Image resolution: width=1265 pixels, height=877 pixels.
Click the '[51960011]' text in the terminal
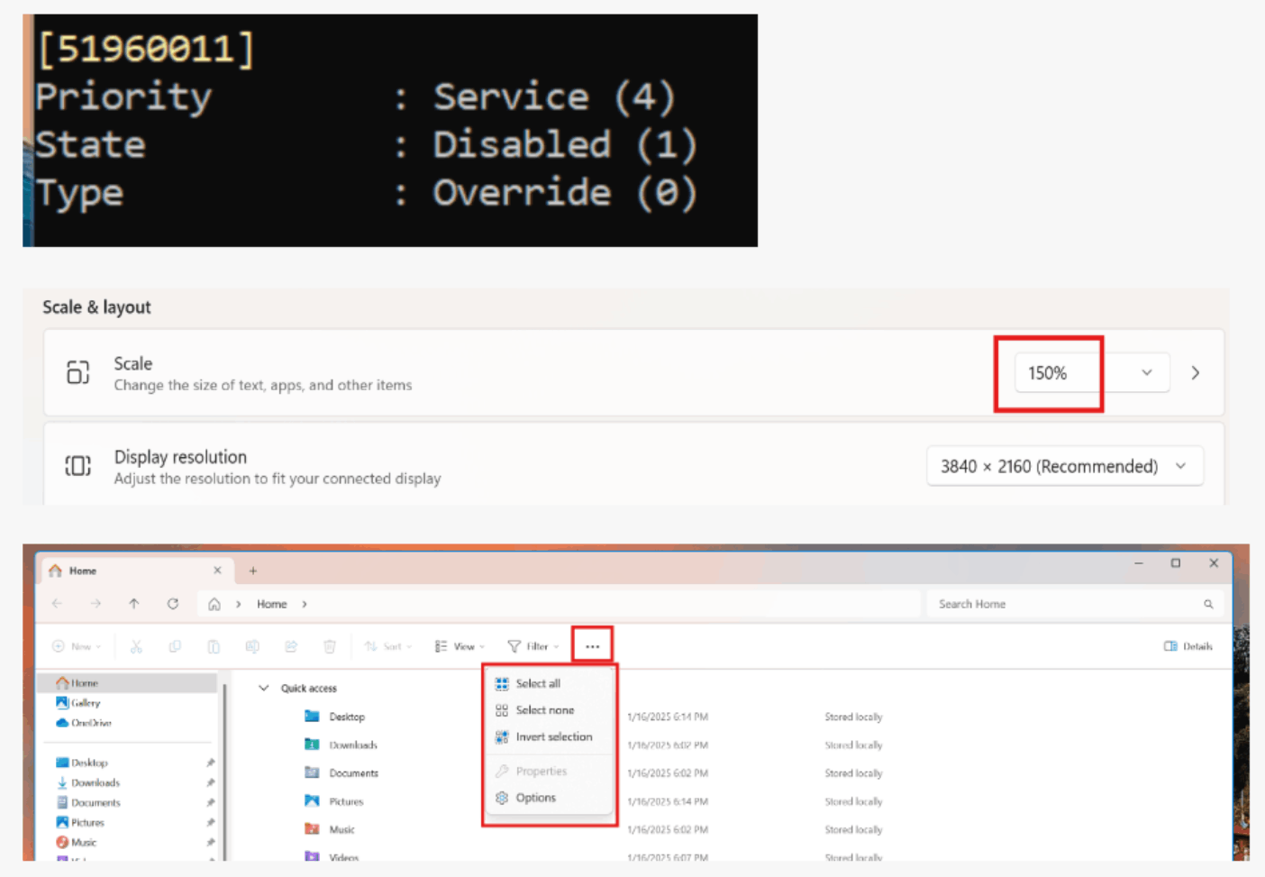(x=145, y=48)
